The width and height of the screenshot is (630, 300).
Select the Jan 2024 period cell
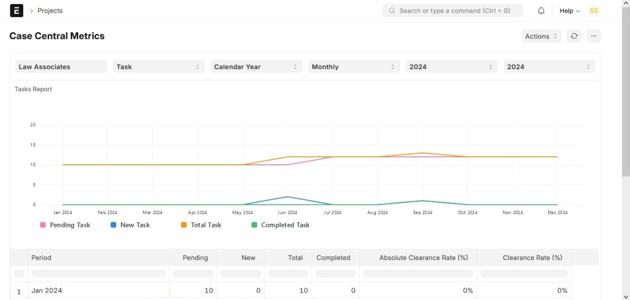point(99,290)
